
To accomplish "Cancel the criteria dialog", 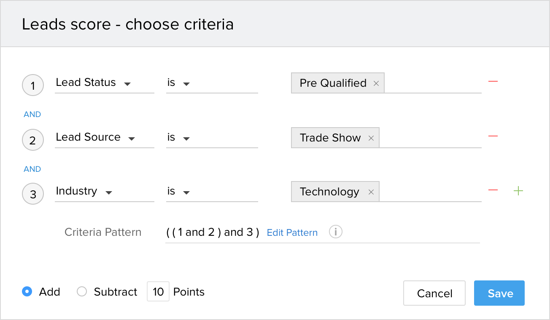I will click(x=434, y=293).
